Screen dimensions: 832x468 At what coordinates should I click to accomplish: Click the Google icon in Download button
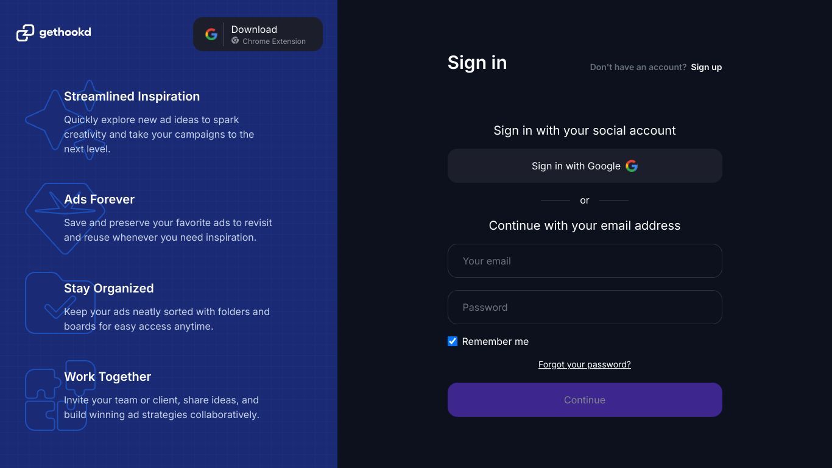211,34
